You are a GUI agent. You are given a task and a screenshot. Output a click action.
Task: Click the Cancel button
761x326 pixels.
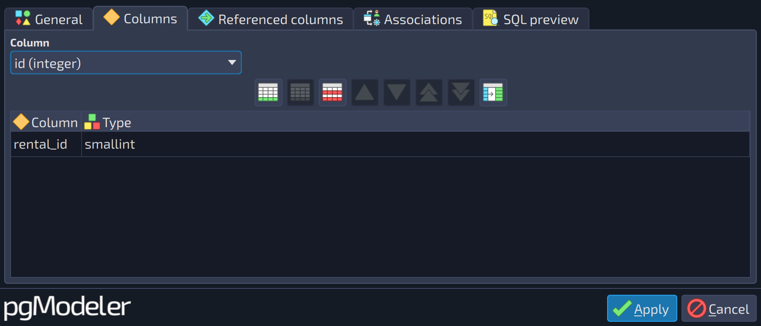pos(719,309)
